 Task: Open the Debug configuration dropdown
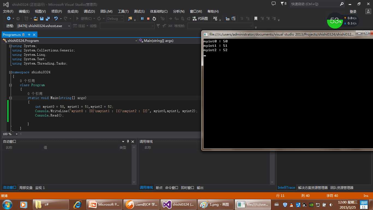115,19
